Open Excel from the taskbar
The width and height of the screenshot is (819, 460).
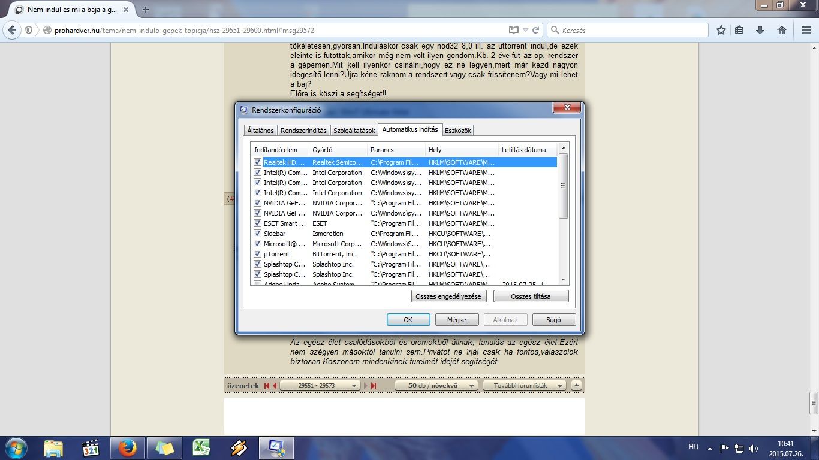201,448
